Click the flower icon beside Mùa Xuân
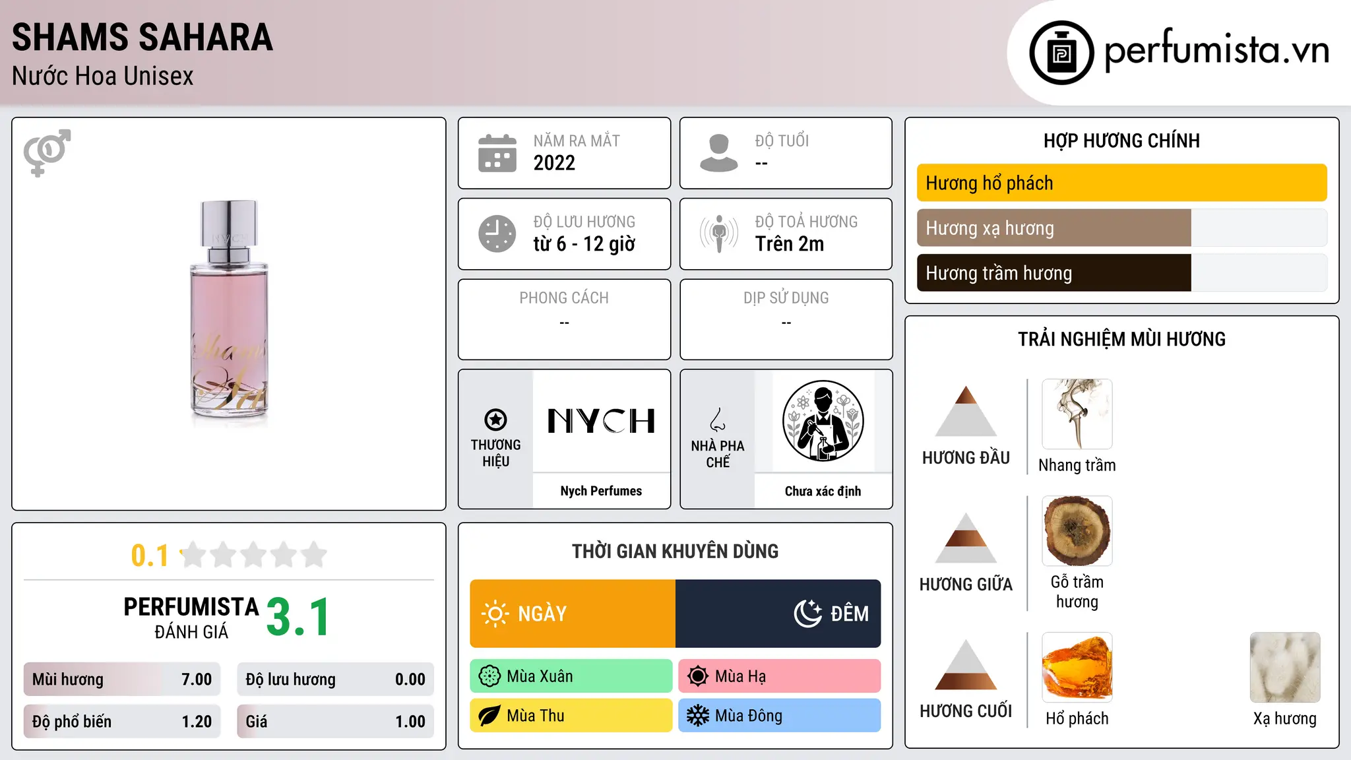The image size is (1351, 760). pos(489,676)
